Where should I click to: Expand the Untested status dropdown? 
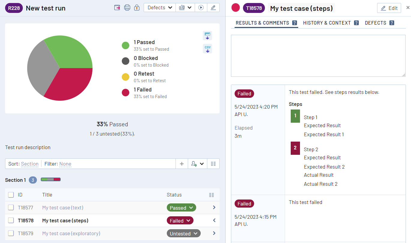183,234
